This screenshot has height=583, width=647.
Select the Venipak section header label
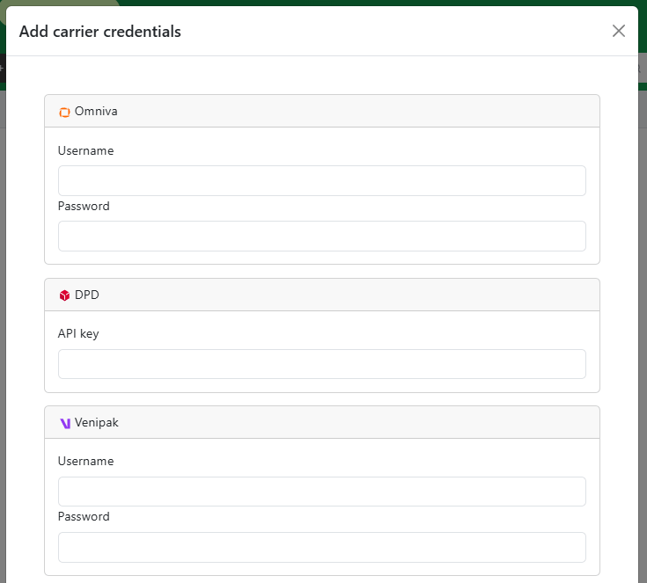[x=97, y=423]
